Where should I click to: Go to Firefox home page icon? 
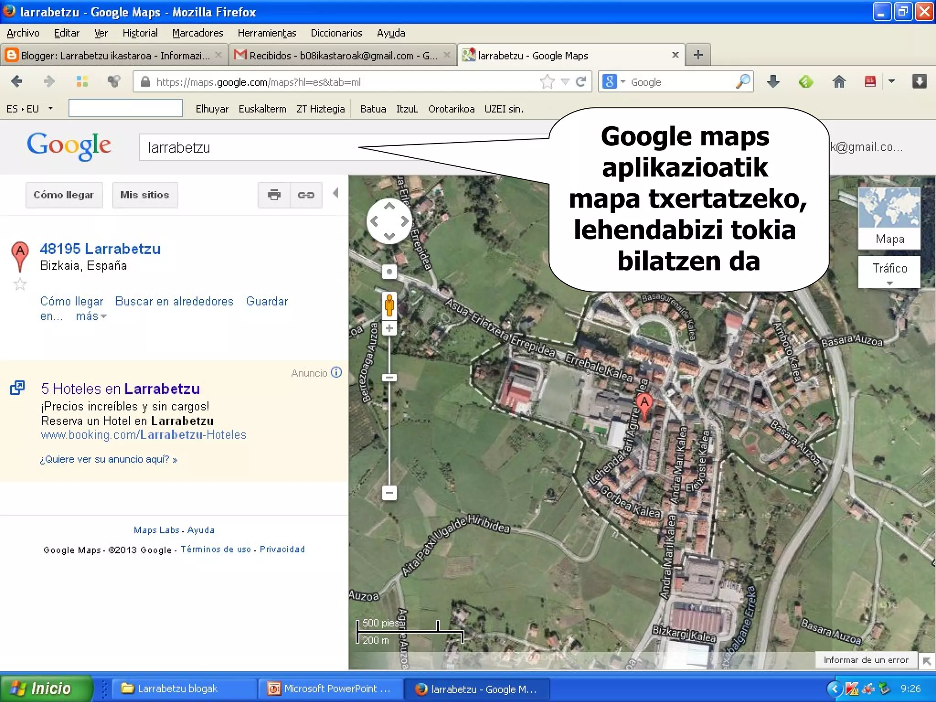(839, 82)
